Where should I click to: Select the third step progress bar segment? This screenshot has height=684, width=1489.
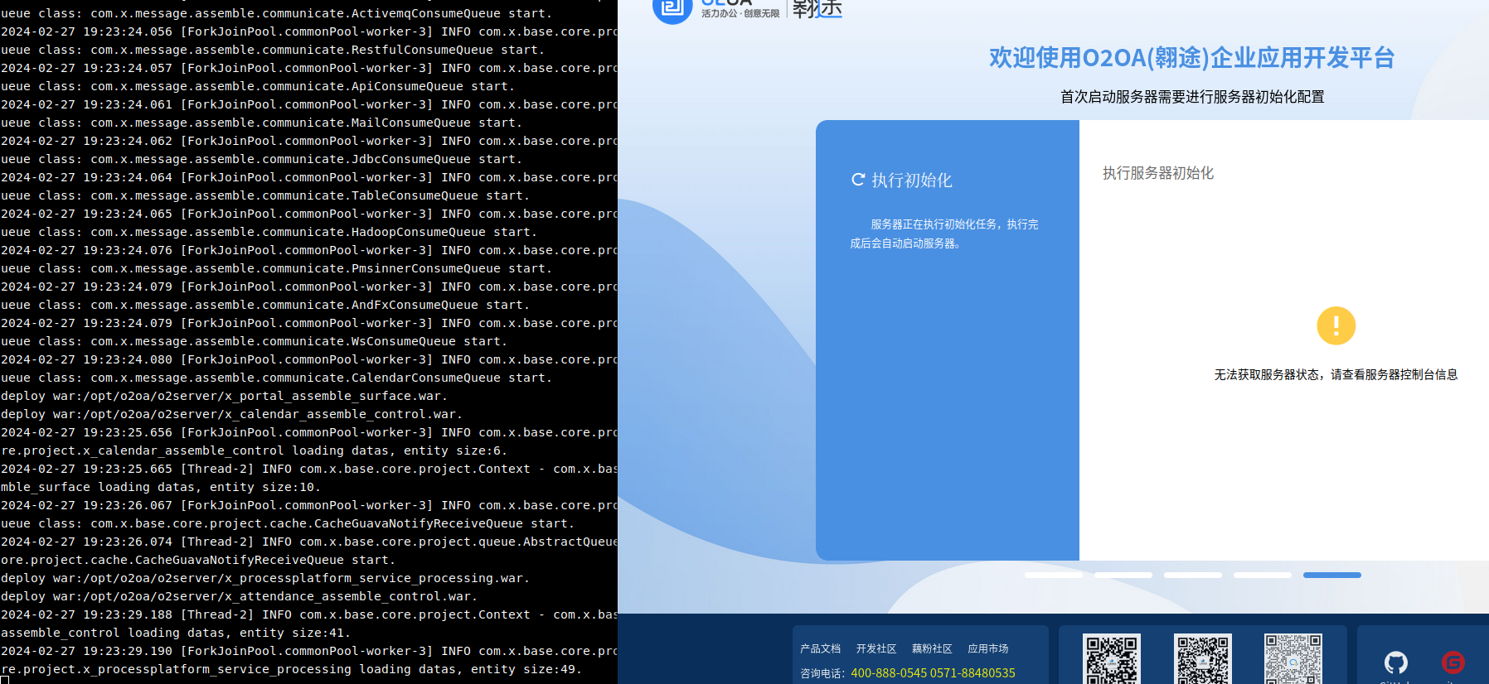[1193, 575]
